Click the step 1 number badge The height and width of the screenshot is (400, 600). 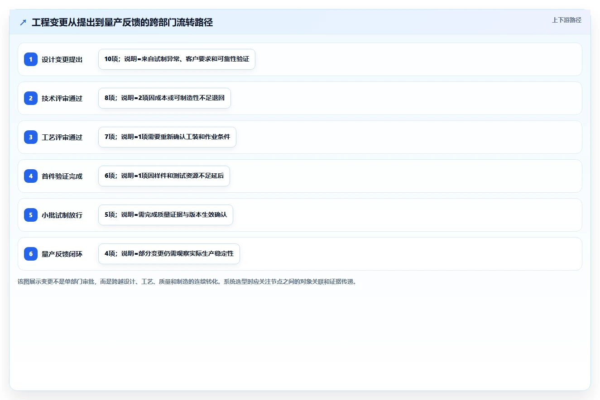coord(31,59)
